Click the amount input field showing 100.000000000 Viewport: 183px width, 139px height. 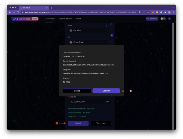[86, 102]
